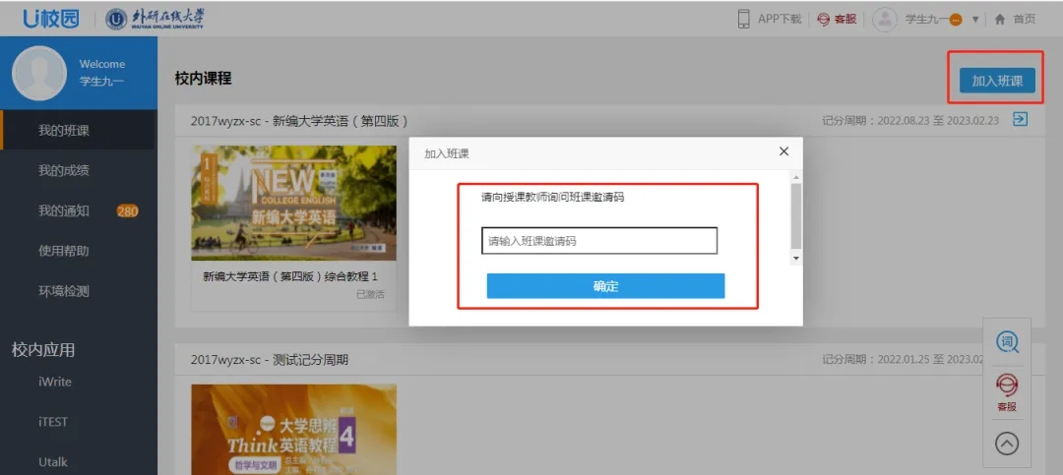
Task: Click the back-to-top arrow icon
Action: (x=1007, y=444)
